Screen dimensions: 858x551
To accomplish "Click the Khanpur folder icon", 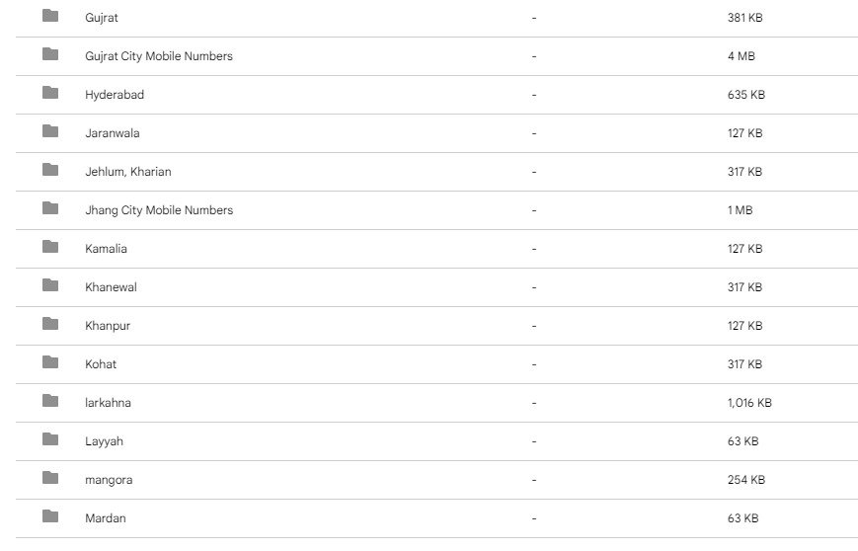I will point(50,324).
